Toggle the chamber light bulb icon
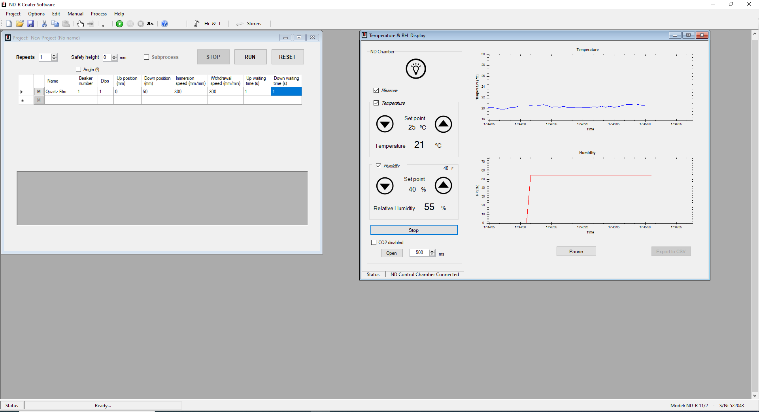This screenshot has height=412, width=759. pos(415,69)
